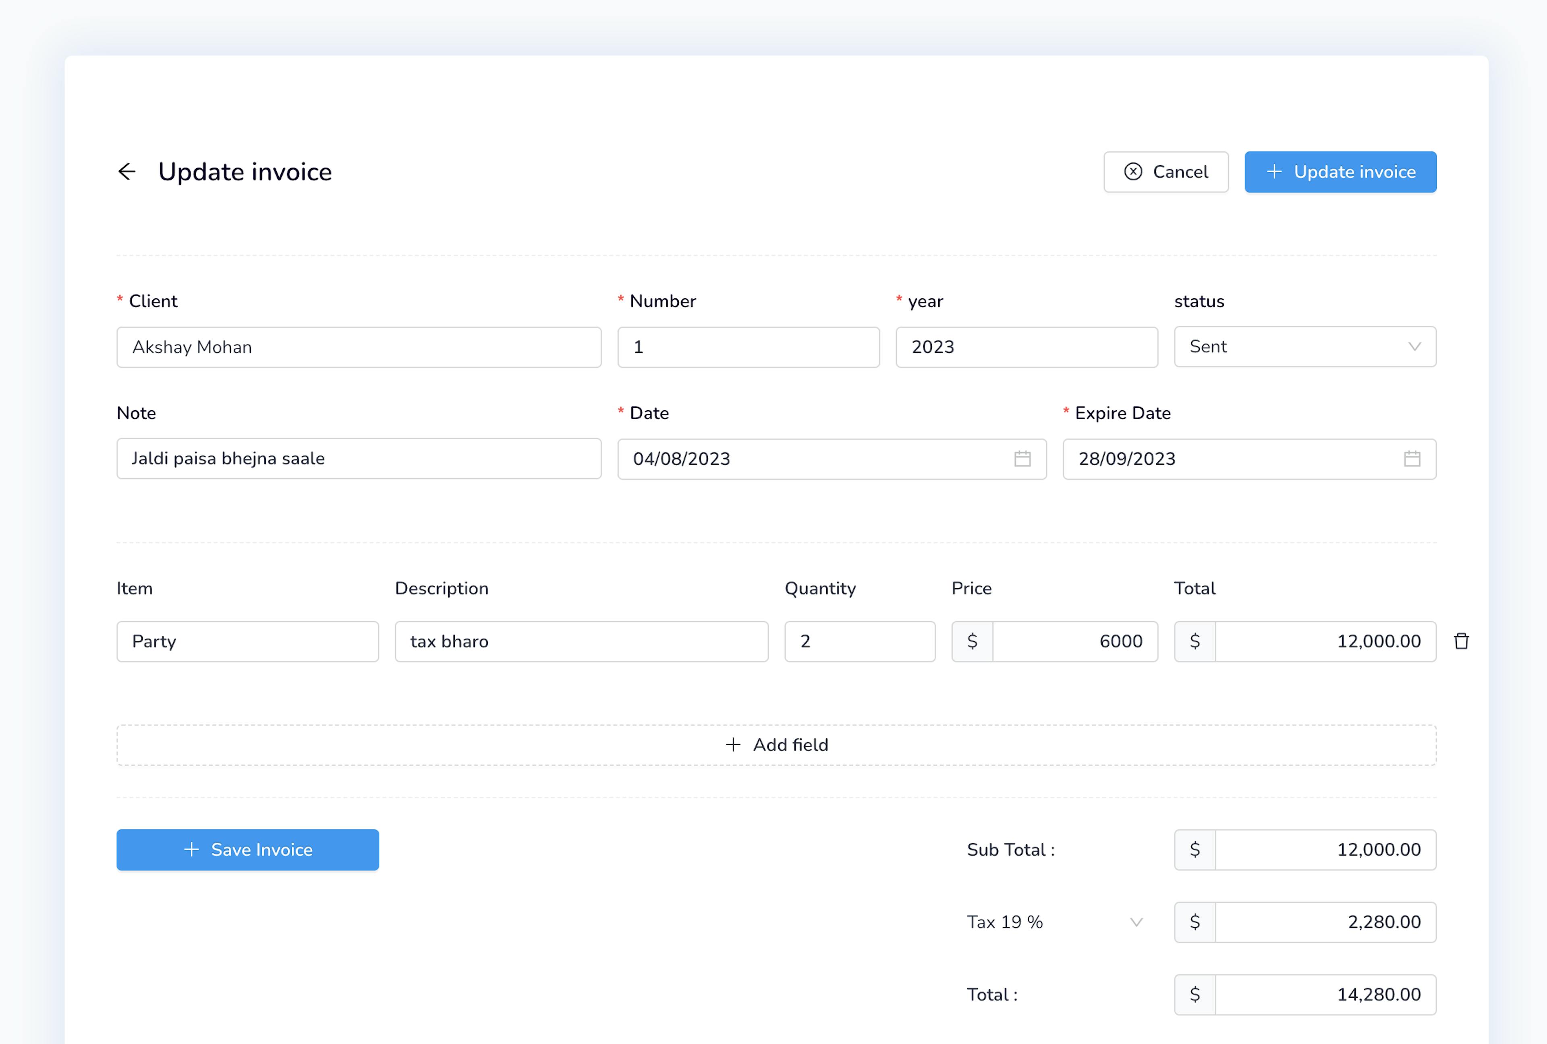The height and width of the screenshot is (1044, 1547).
Task: Click the status dropdown chevron arrow
Action: 1414,347
